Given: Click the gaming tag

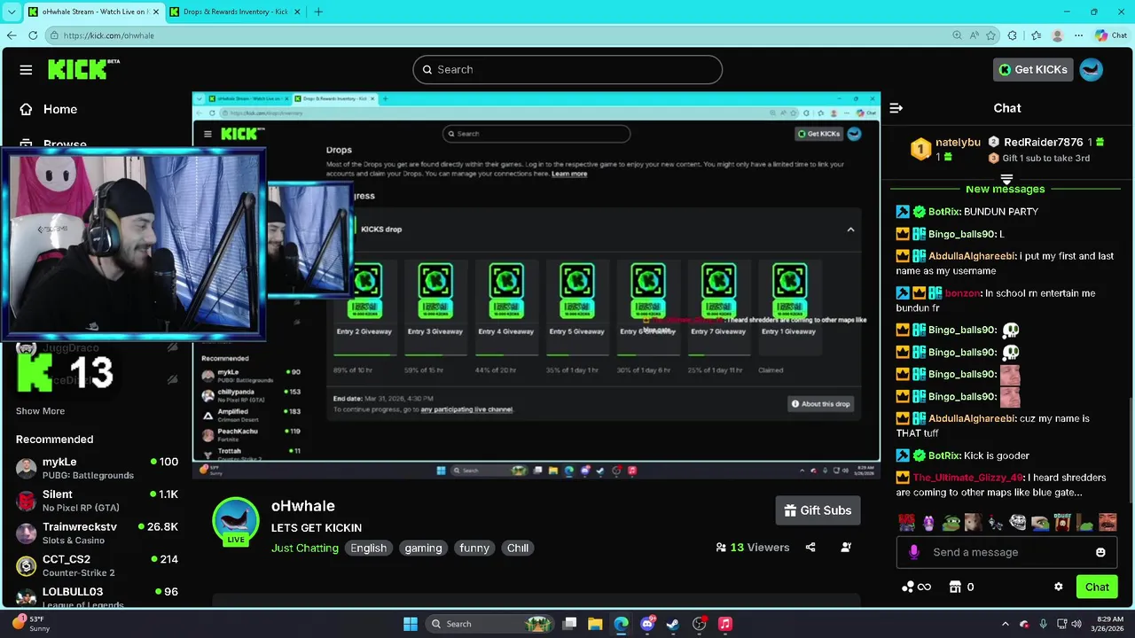Looking at the screenshot, I should point(423,548).
